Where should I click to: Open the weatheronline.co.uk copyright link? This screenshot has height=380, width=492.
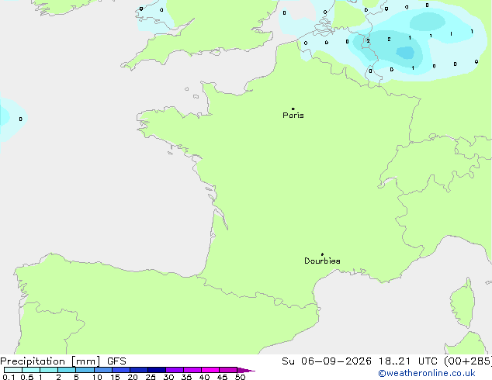click(427, 373)
